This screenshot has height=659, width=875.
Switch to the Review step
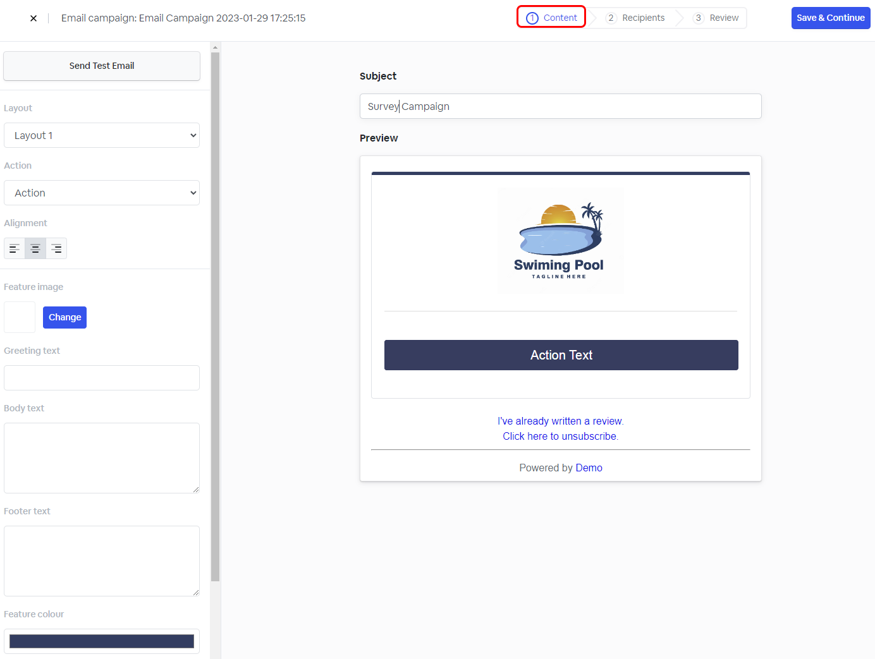point(716,18)
